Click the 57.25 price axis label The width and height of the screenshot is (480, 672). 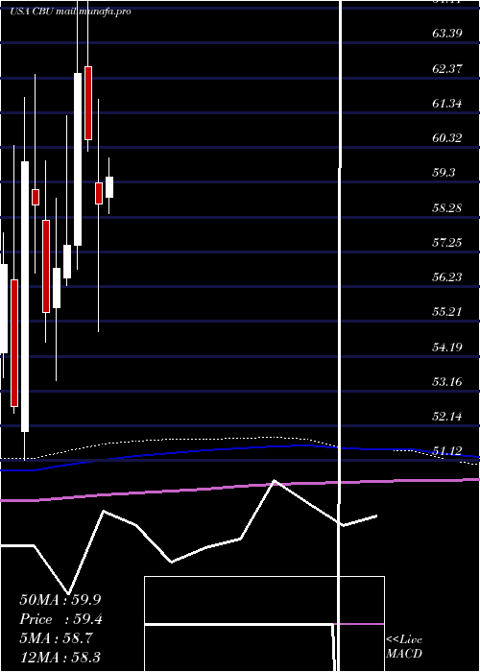tap(447, 243)
